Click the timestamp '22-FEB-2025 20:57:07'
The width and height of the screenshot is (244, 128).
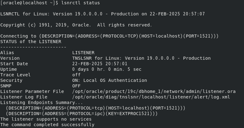(177, 14)
